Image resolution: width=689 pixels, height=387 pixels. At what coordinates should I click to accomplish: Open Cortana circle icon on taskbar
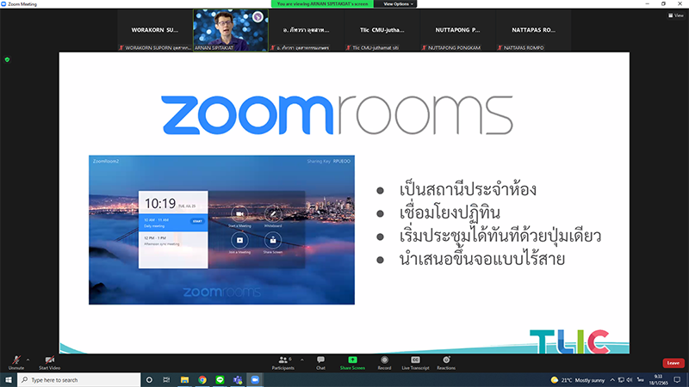149,379
